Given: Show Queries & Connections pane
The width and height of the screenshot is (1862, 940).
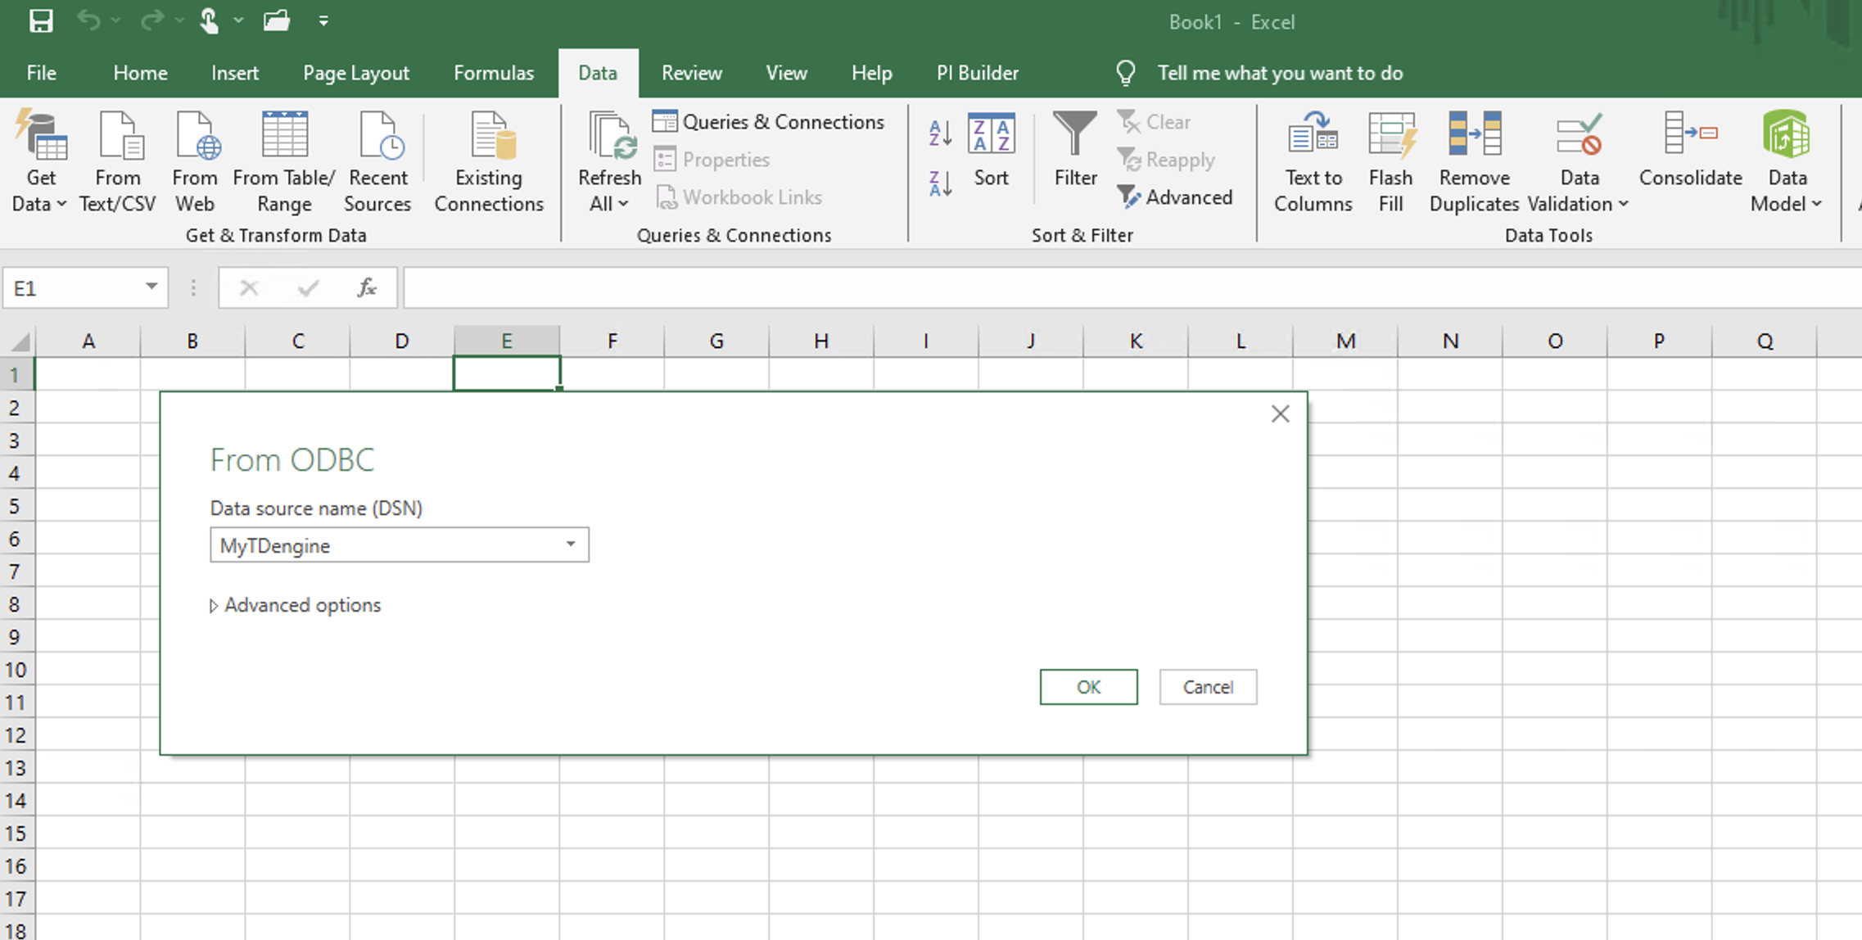Looking at the screenshot, I should coord(770,121).
